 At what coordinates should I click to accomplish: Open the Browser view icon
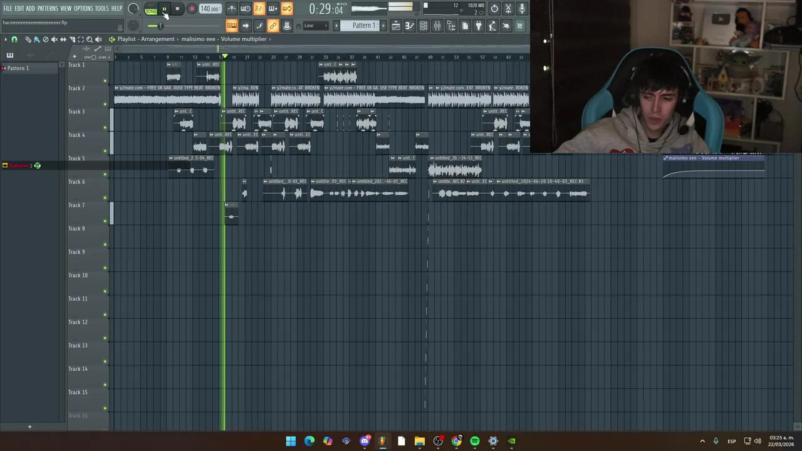point(451,26)
